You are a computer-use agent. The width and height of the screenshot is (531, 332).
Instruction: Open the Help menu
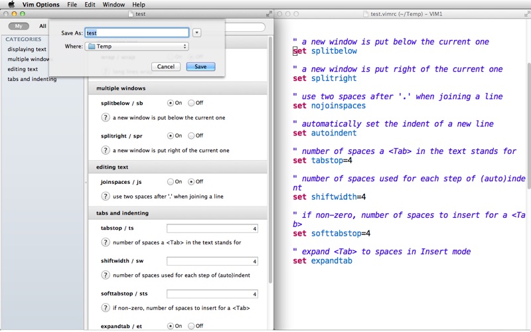point(139,5)
